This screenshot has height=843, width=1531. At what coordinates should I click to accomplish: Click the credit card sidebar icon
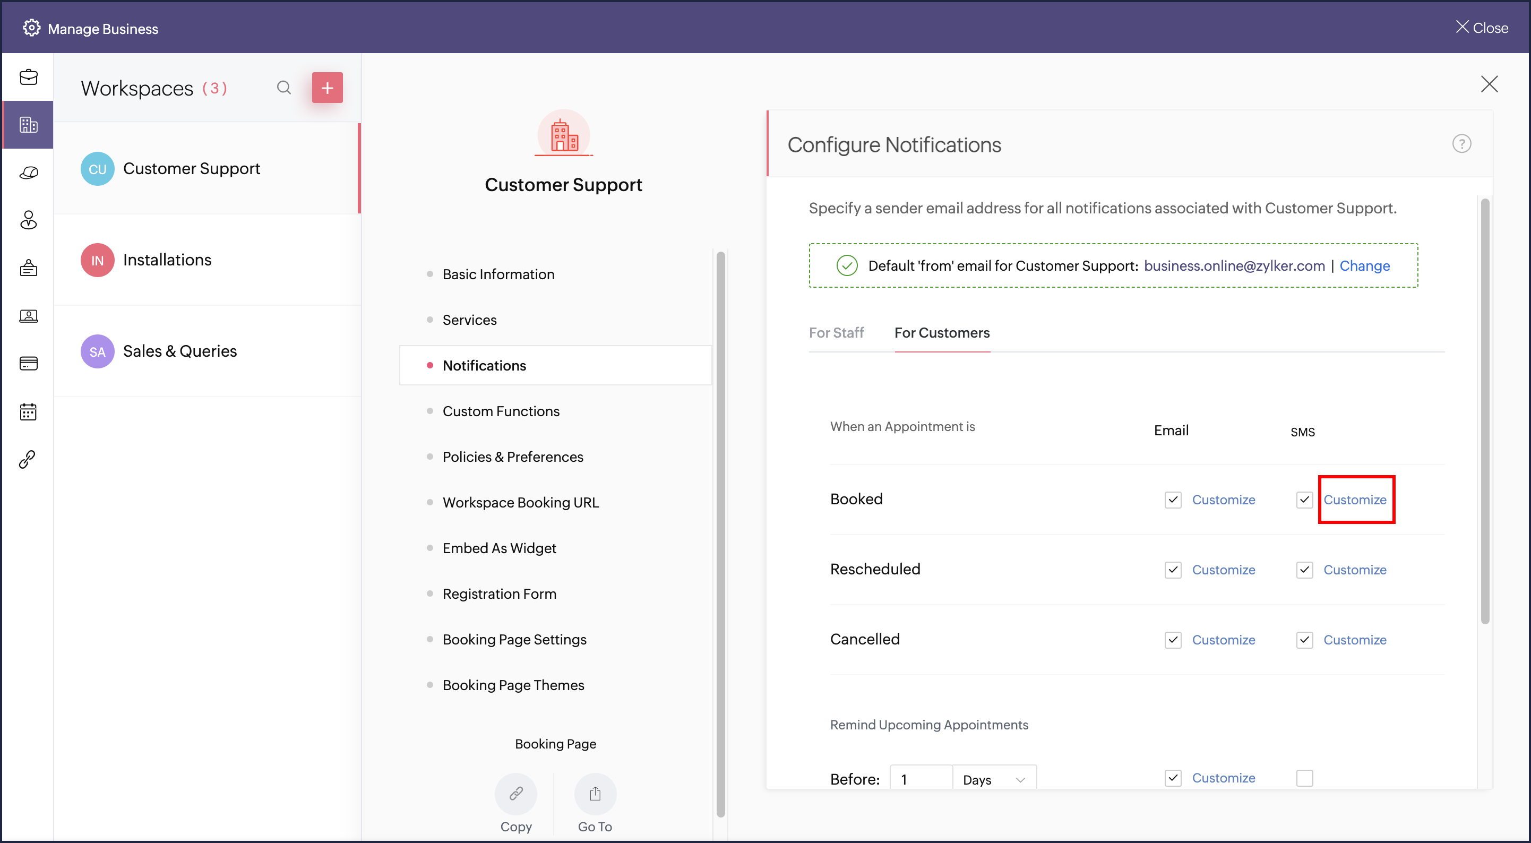coord(28,363)
